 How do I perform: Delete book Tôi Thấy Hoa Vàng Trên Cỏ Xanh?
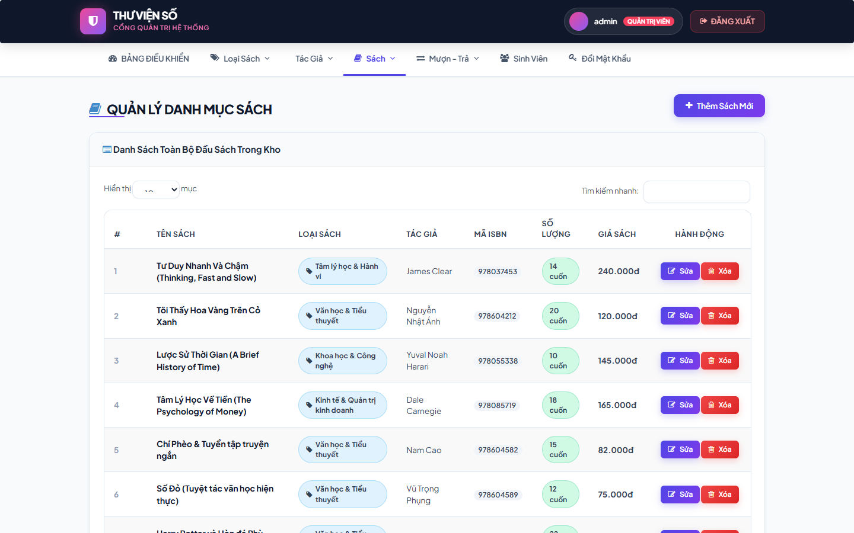720,316
